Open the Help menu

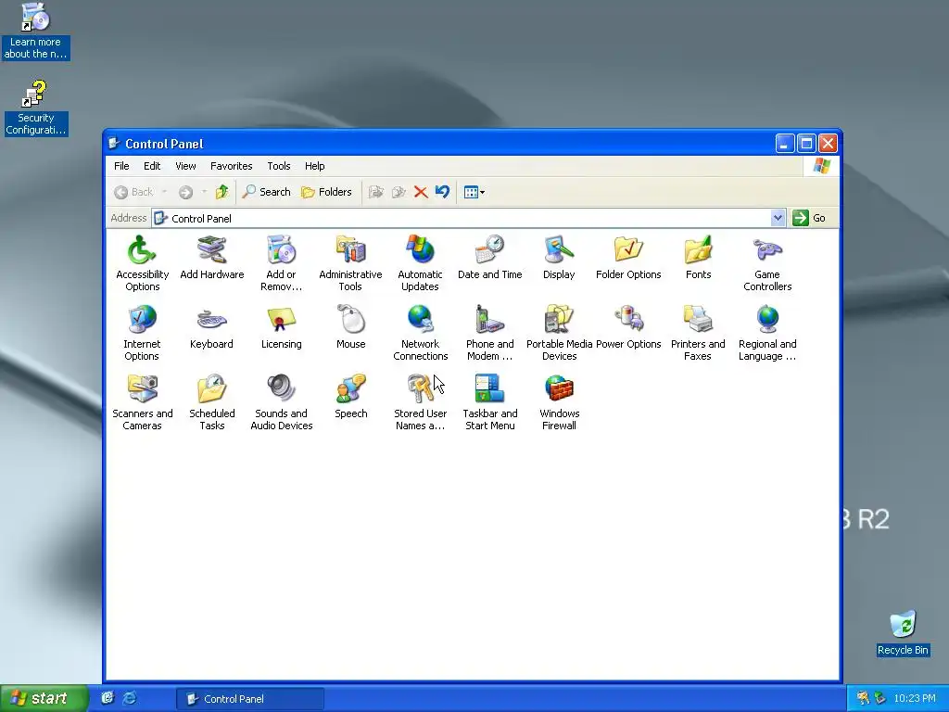[314, 166]
